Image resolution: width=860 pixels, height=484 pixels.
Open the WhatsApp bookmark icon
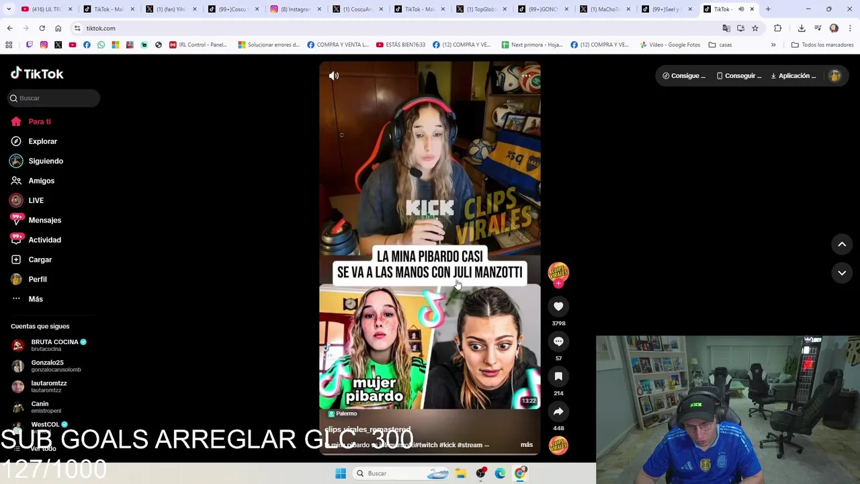click(101, 45)
